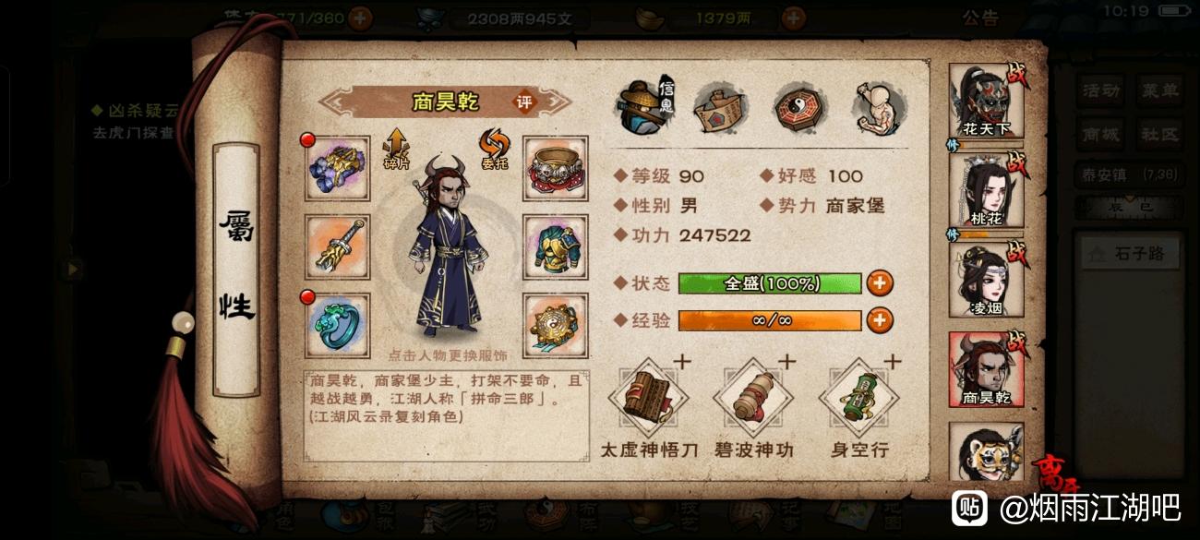Viewport: 1200px width, 540px height.
Task: Open the teal armor equipment slot
Action: click(x=556, y=246)
